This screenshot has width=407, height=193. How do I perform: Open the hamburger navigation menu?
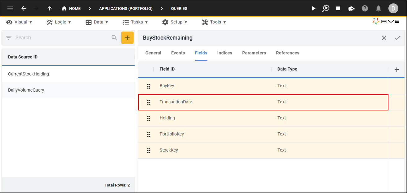[10, 8]
